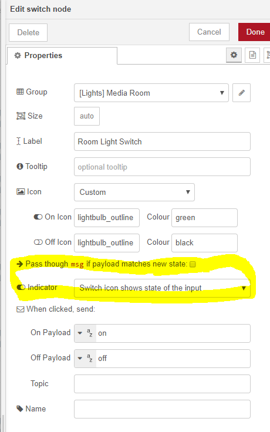Open the Indicator dropdown list
The width and height of the screenshot is (270, 432).
point(162,288)
